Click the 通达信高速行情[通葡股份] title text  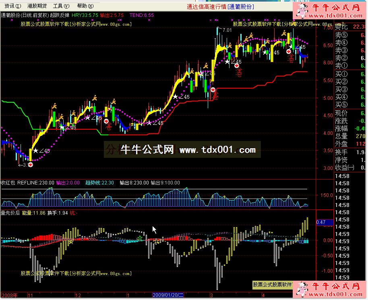[220, 7]
